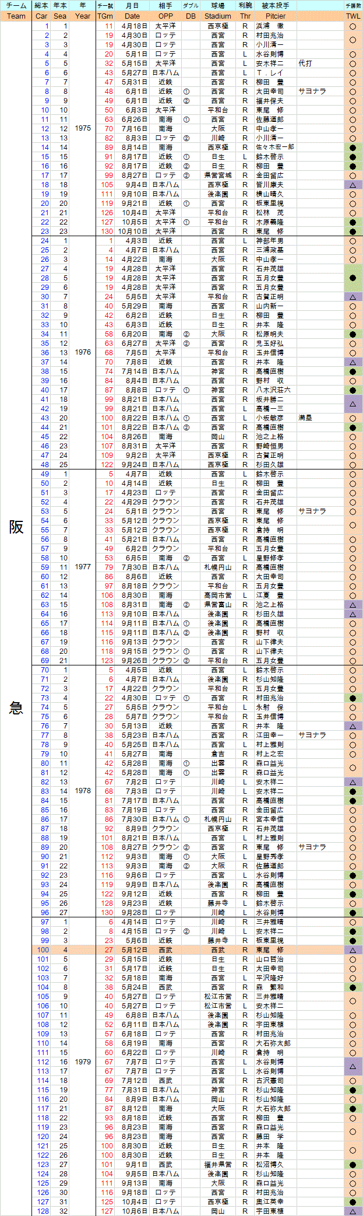
Task: Select pitcher name '八木沢荘六'
Action: click(x=274, y=390)
